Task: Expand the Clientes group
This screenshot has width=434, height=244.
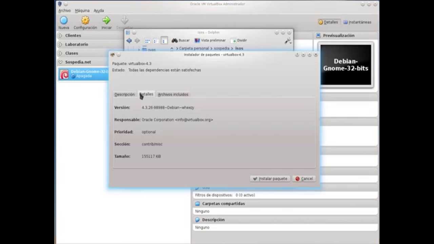Action: point(60,36)
